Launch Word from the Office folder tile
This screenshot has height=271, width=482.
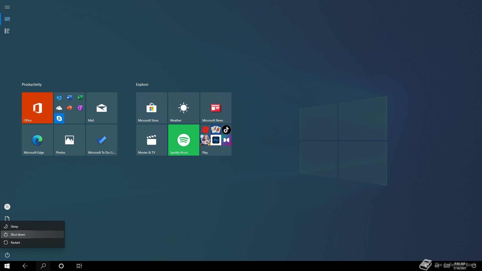coord(70,98)
